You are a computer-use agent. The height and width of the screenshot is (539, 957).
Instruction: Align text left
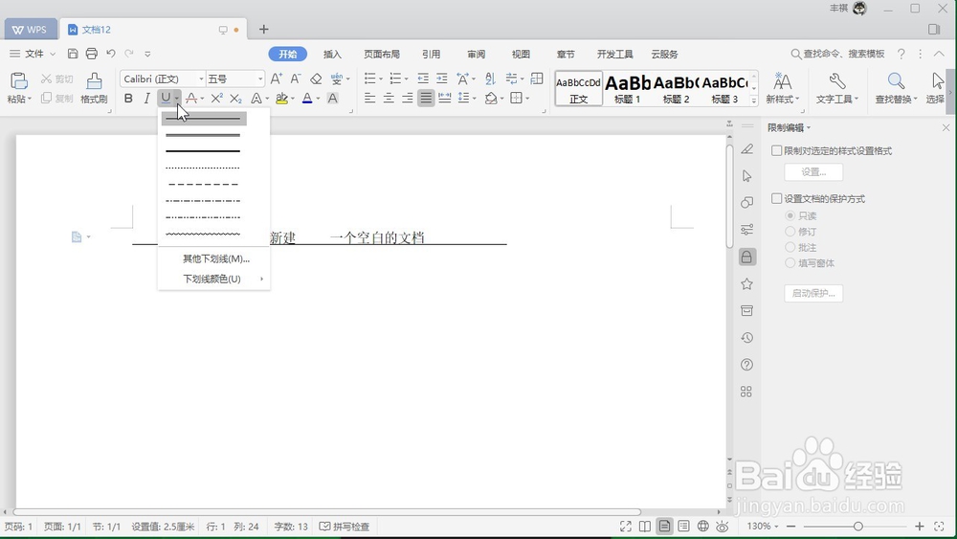pos(369,99)
